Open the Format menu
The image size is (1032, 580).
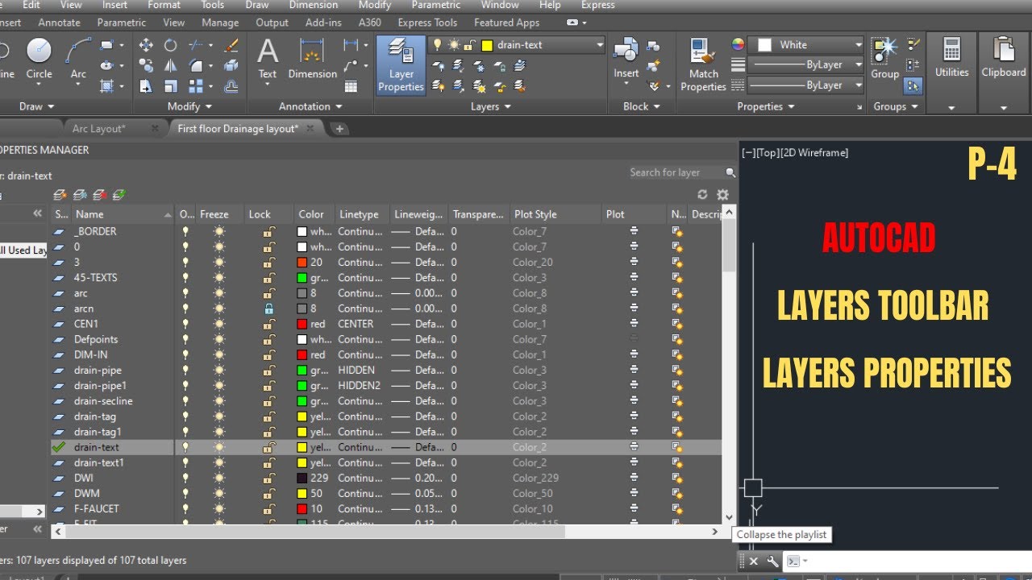coord(164,5)
